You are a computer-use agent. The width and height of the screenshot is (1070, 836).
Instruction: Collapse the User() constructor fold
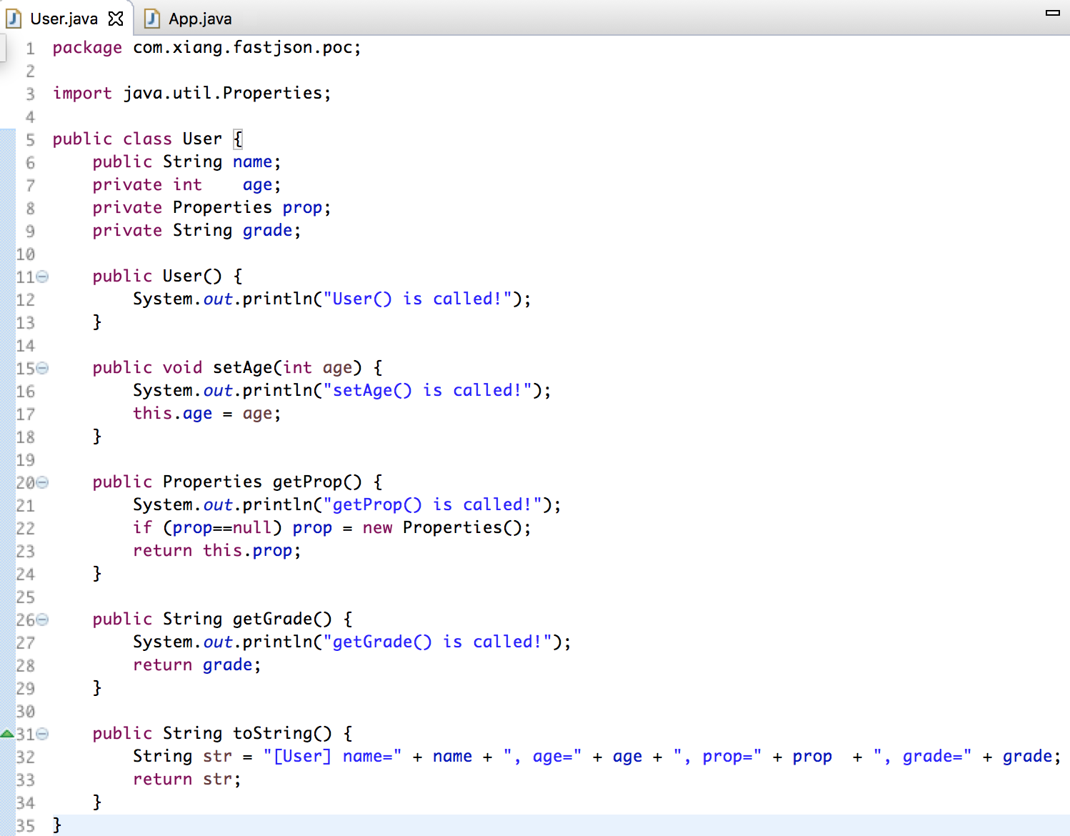(x=42, y=277)
